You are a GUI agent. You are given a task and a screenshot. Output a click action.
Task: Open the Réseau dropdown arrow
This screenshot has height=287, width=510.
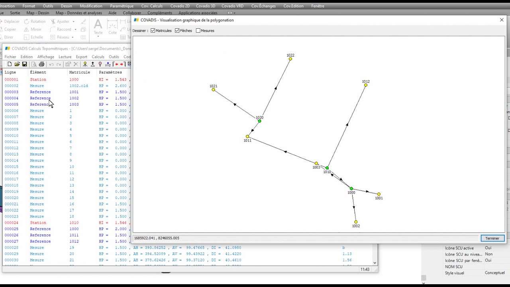[x=73, y=37]
